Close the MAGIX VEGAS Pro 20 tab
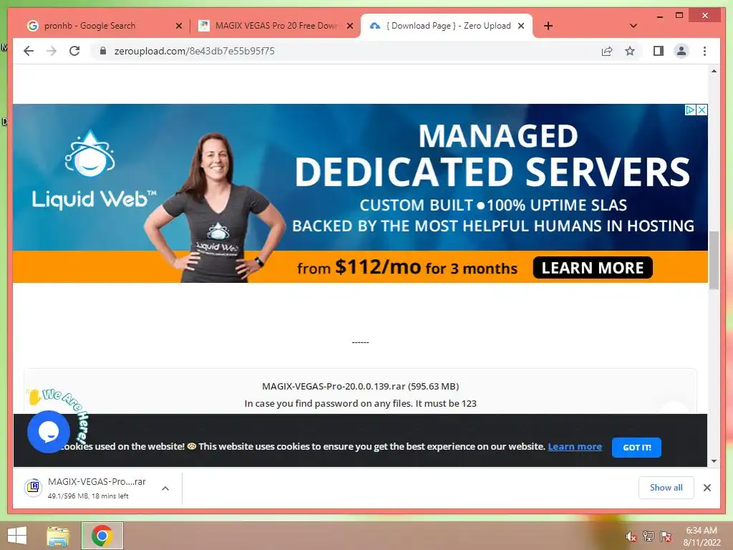 349,26
